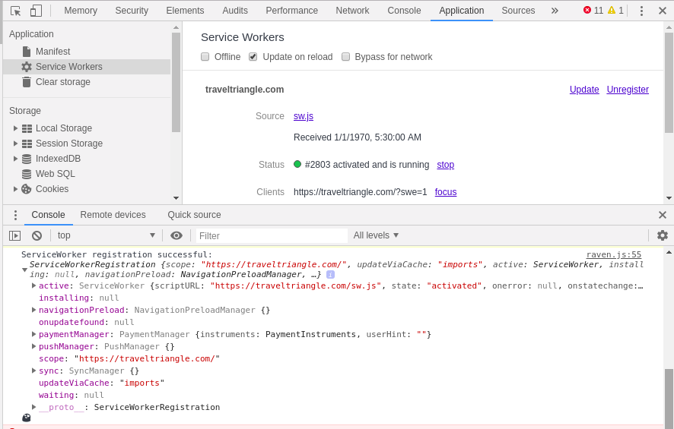The image size is (674, 429).
Task: Enable Bypass for network checkbox
Action: click(x=345, y=57)
